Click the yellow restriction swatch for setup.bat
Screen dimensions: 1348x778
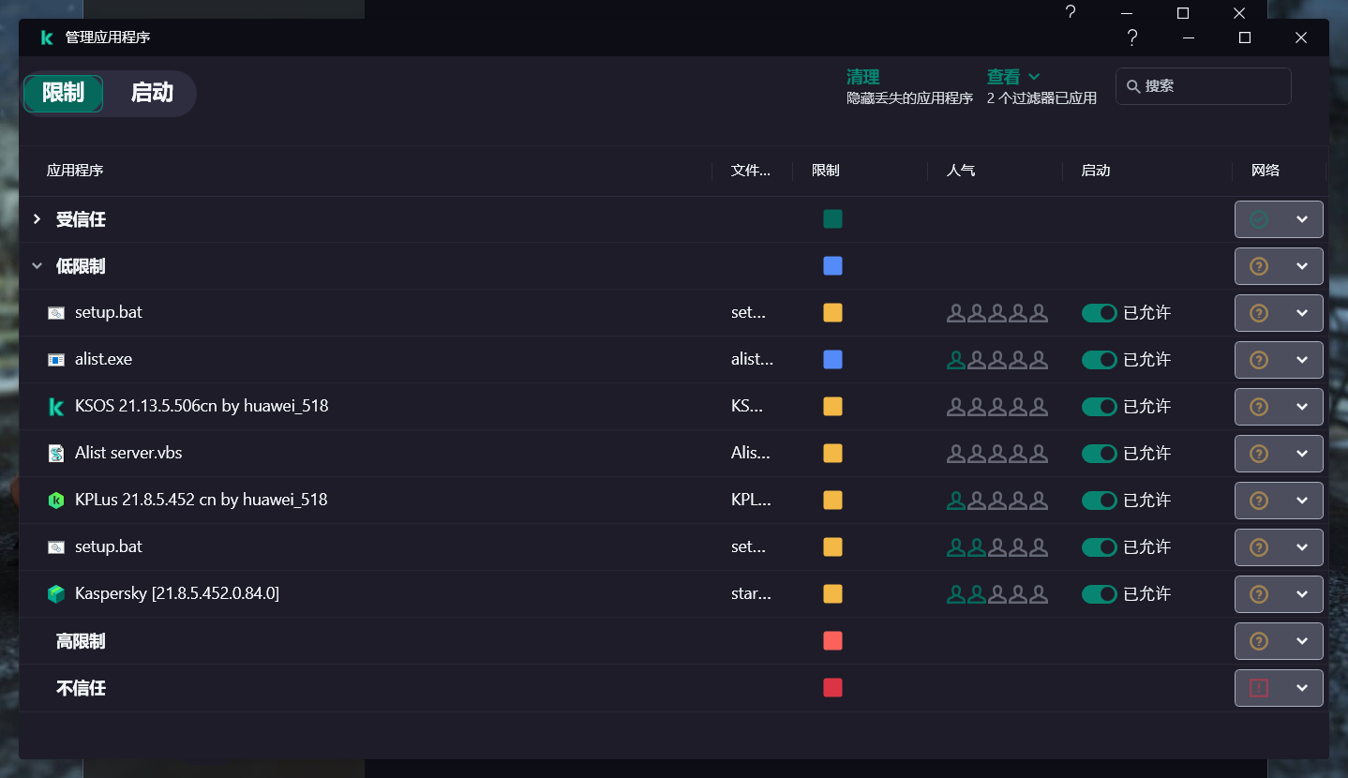[x=832, y=312]
